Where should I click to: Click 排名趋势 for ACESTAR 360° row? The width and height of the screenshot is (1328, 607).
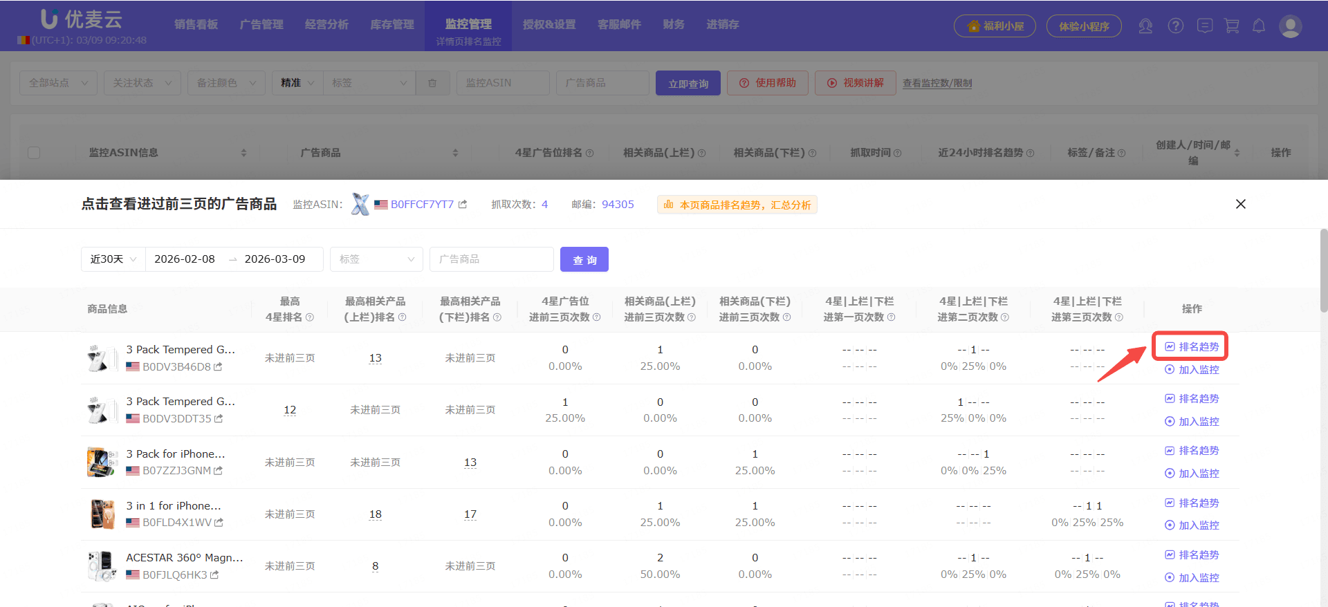[x=1192, y=554]
